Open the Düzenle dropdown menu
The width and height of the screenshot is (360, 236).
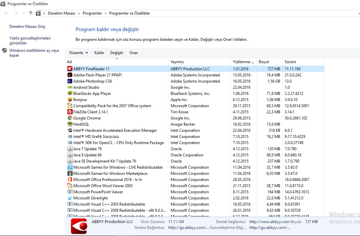[78, 53]
